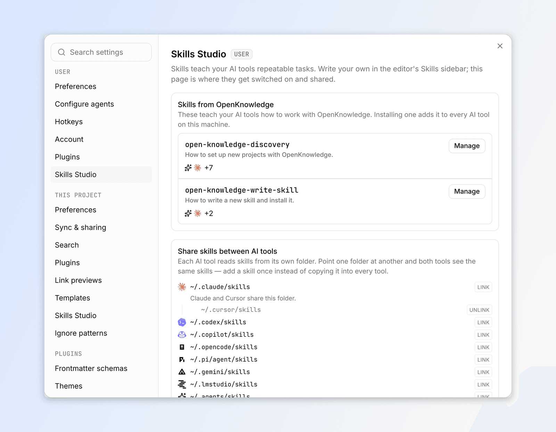
Task: Manage the open-knowledge-write-skill skill
Action: [467, 191]
